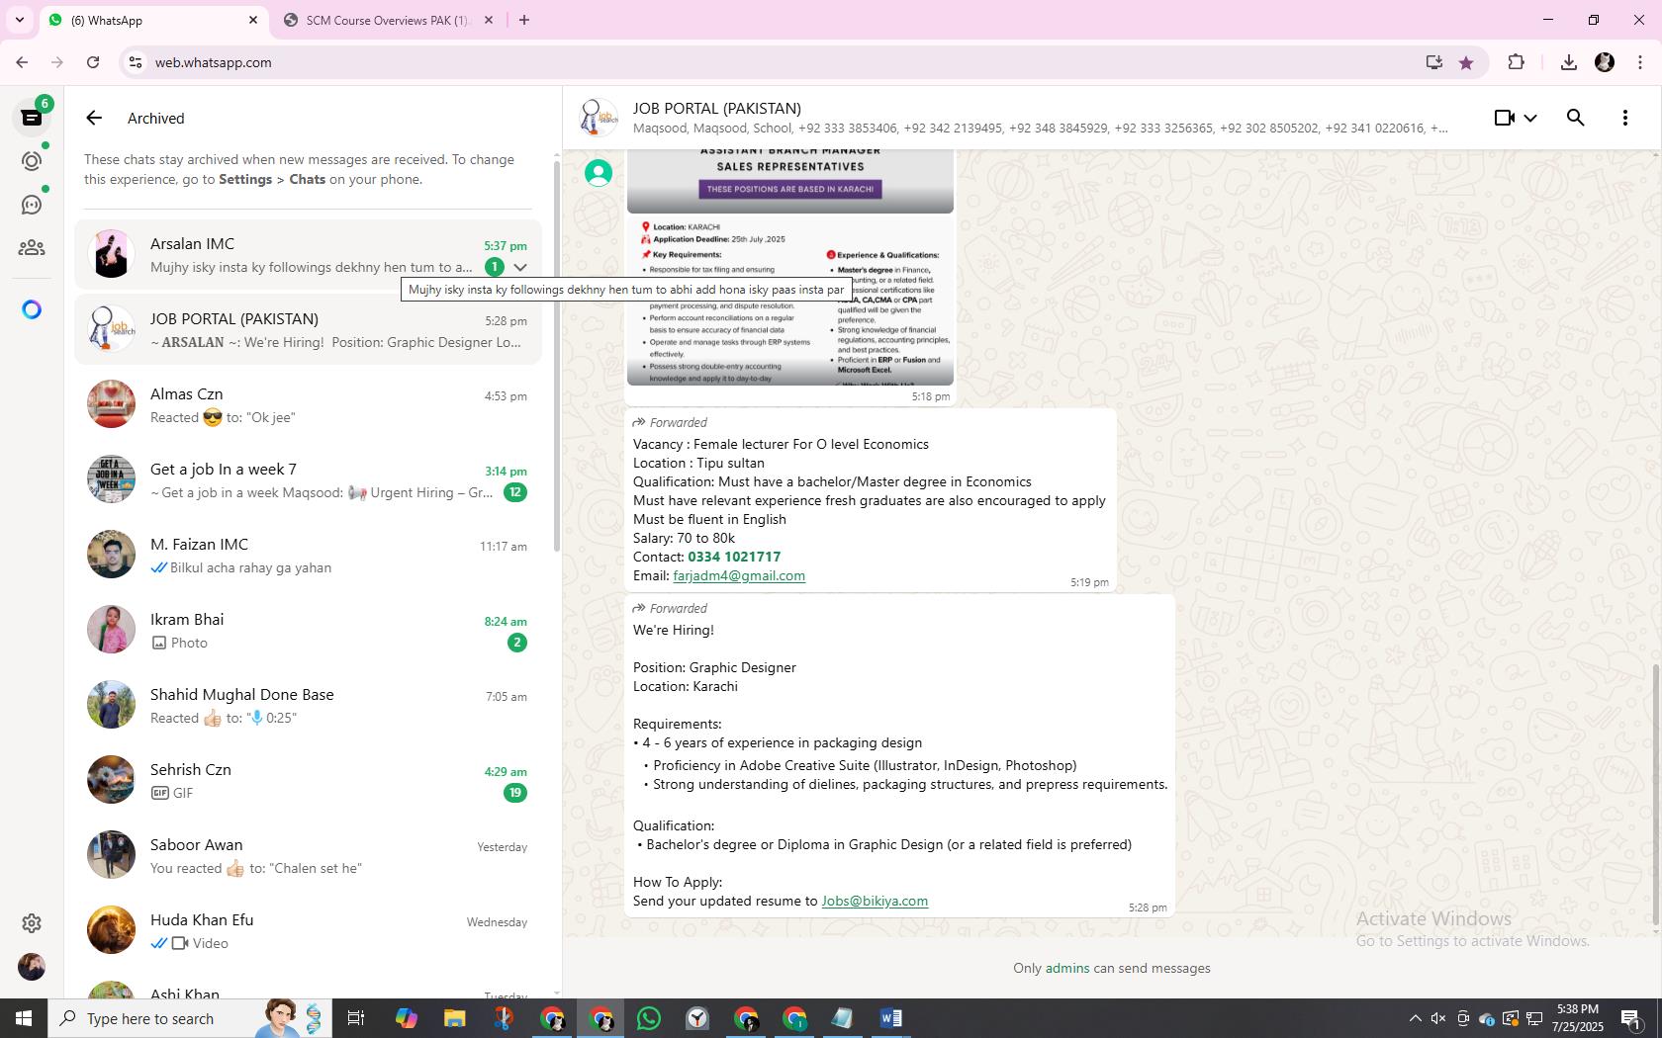Open Arsalan IMC chat
This screenshot has height=1038, width=1662.
308,255
